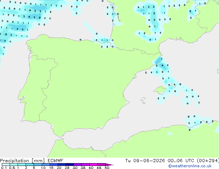Pick the purple legend swatch between 30 and 35
This screenshot has width=219, height=169.
[78, 165]
